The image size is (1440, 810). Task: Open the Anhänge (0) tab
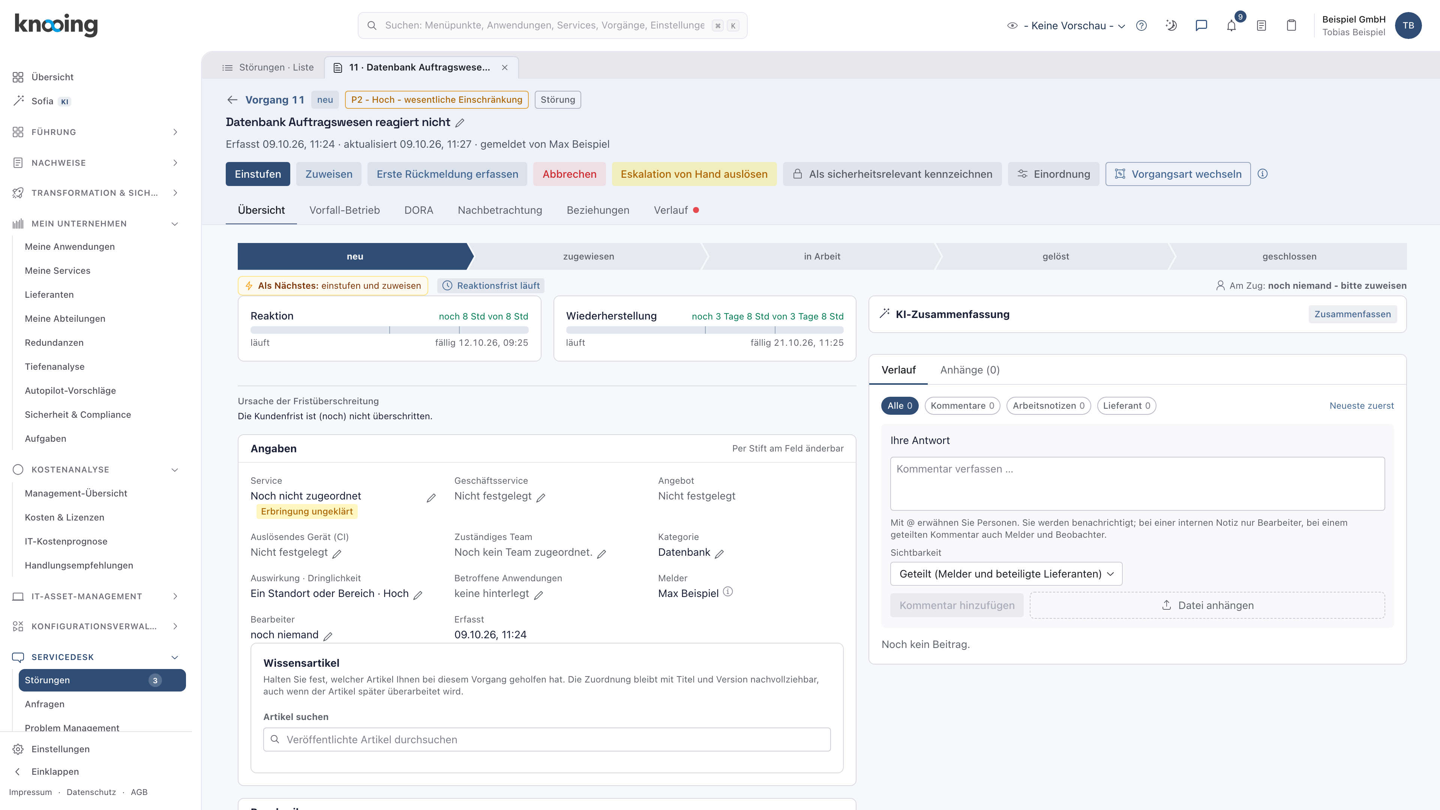tap(970, 370)
